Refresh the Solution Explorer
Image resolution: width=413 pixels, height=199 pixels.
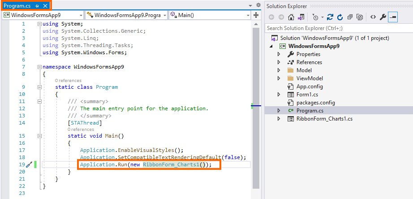(x=340, y=17)
